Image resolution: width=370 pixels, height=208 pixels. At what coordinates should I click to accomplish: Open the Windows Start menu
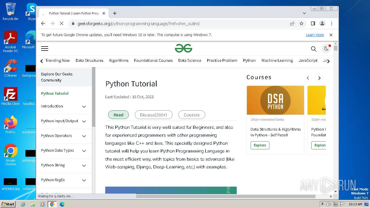pos(8,204)
